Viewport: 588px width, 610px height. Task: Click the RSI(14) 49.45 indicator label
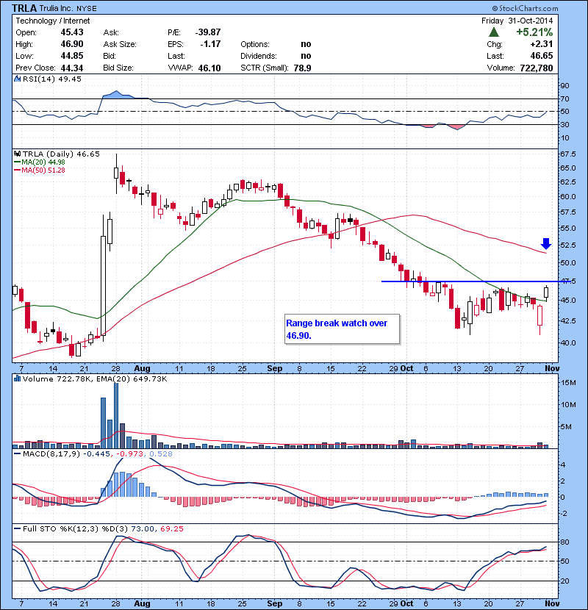pyautogui.click(x=52, y=79)
